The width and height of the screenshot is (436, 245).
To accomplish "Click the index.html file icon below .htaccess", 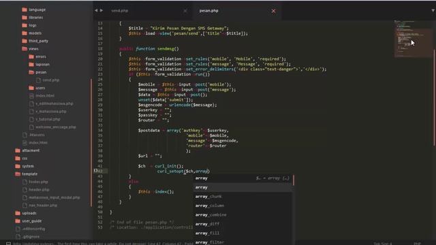I will pos(25,142).
